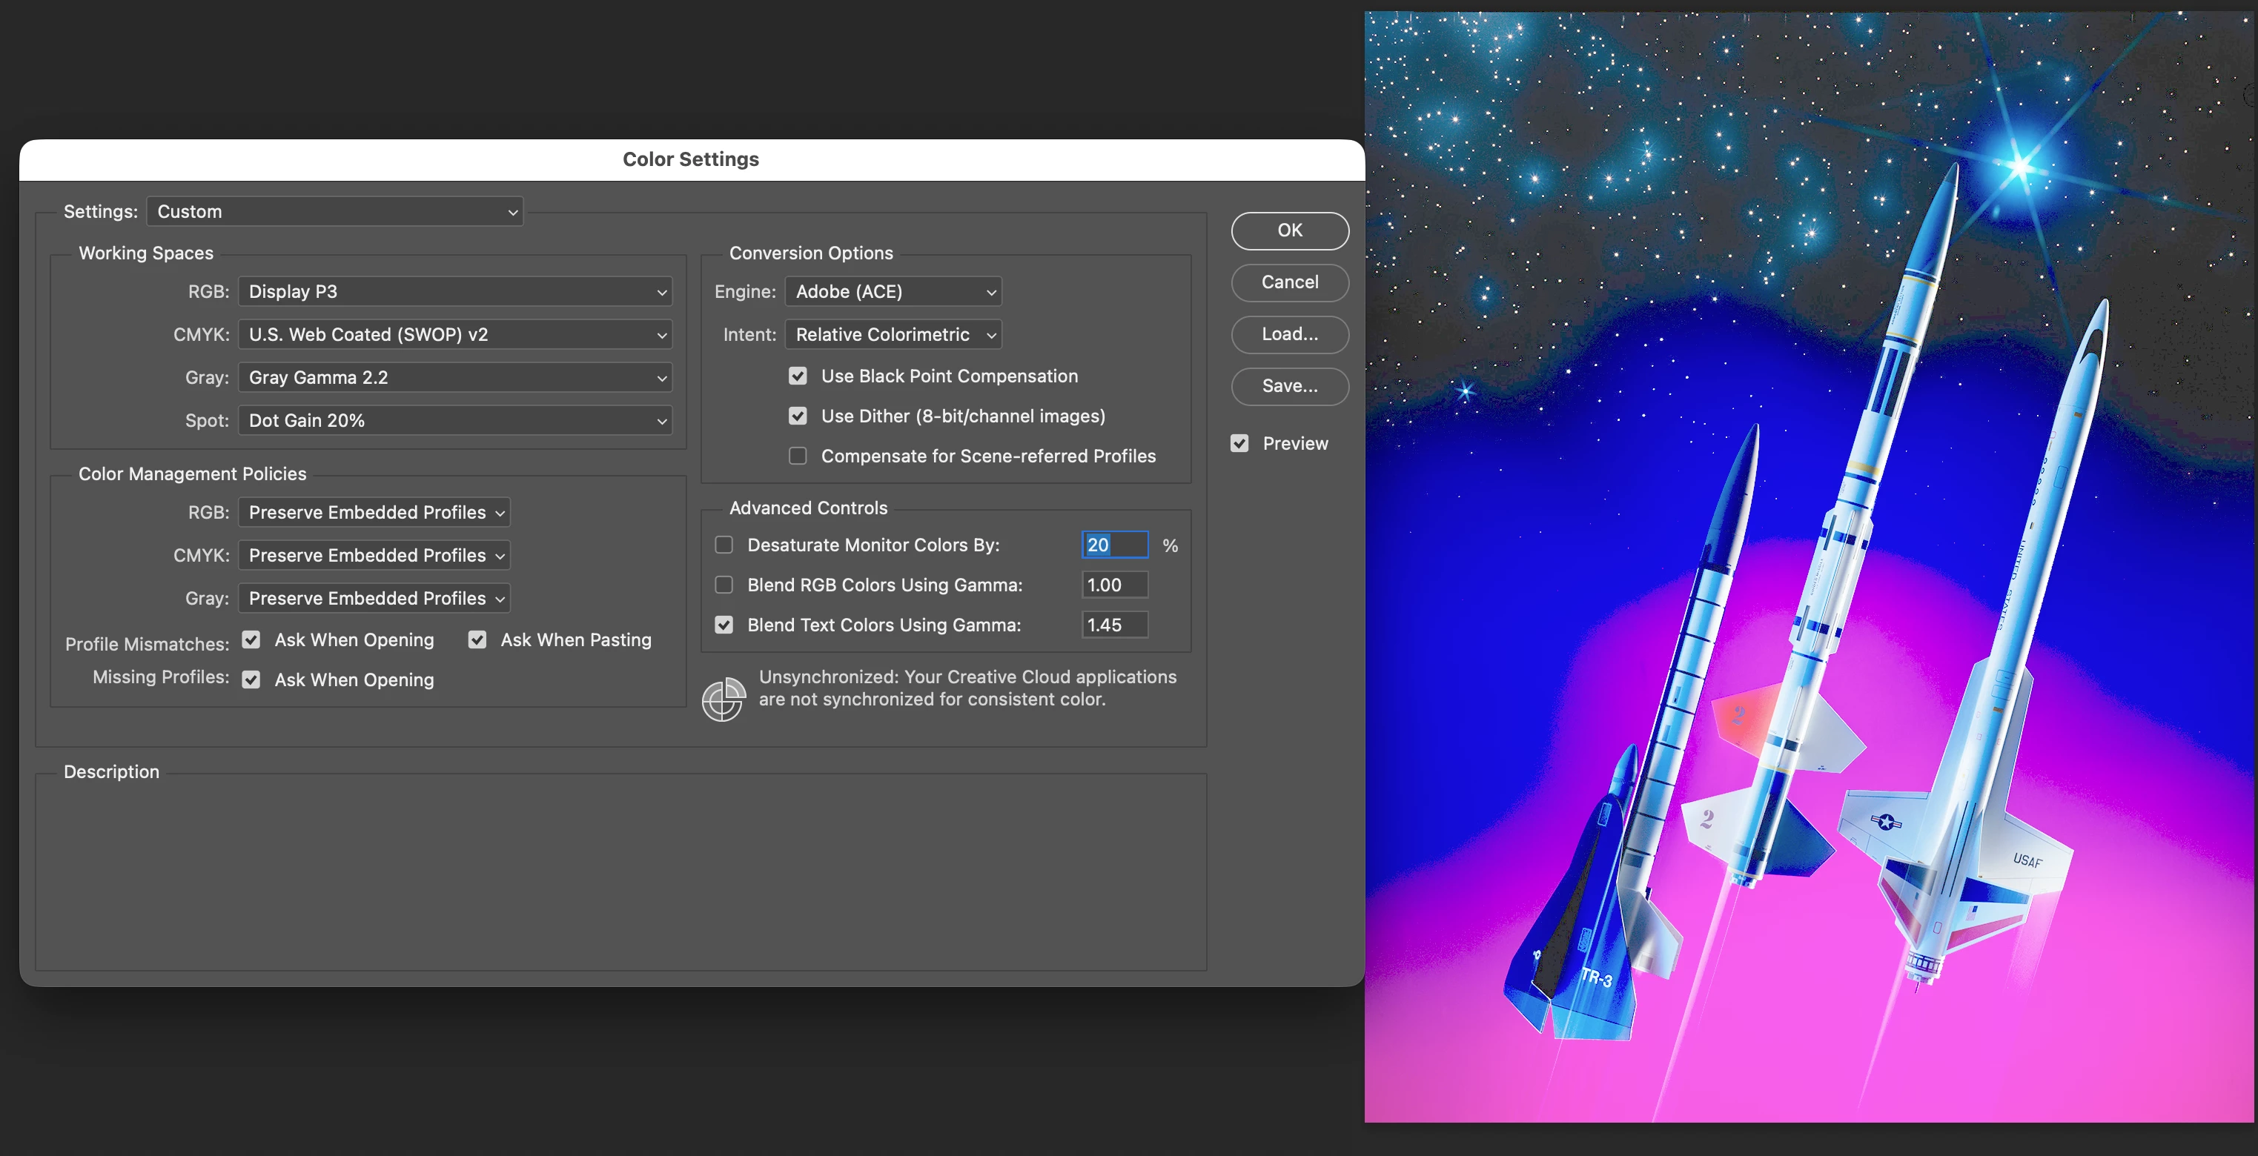Image resolution: width=2258 pixels, height=1156 pixels.
Task: Disable Use Dither for 8-bit images
Action: (x=798, y=416)
